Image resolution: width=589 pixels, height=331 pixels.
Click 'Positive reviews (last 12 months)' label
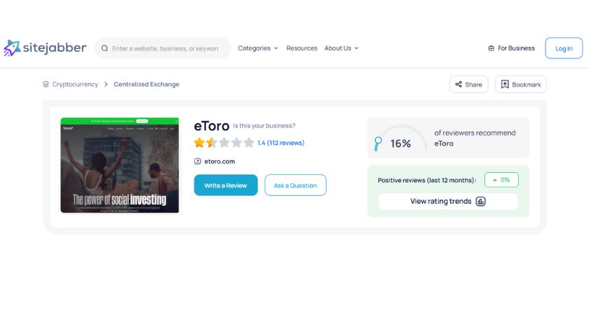(x=427, y=181)
